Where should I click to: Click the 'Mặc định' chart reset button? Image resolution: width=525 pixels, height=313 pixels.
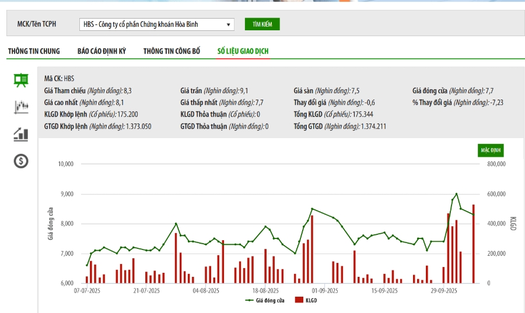[x=491, y=150]
